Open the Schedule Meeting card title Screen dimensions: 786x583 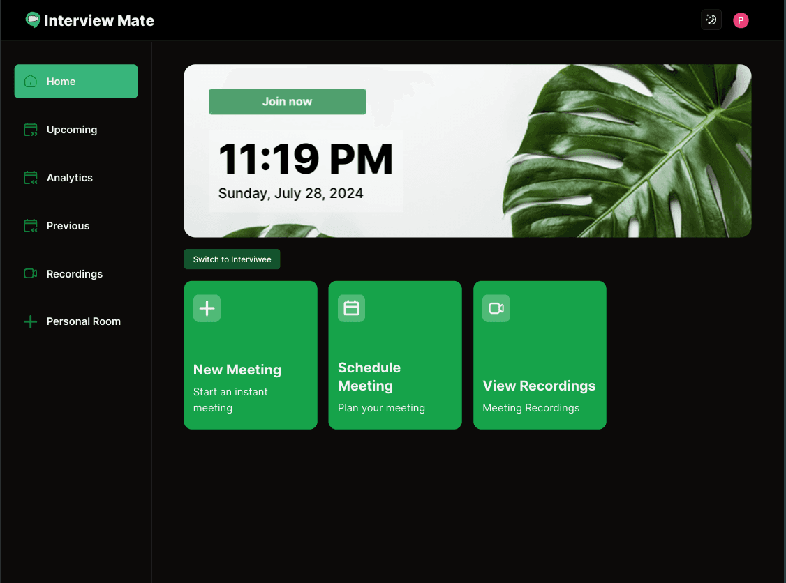click(x=369, y=377)
